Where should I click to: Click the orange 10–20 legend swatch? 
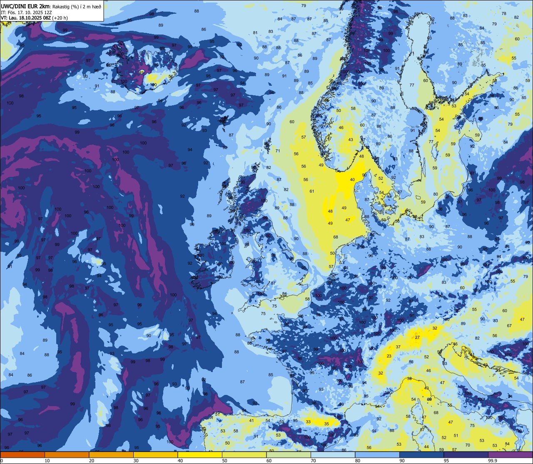pyautogui.click(x=67, y=454)
